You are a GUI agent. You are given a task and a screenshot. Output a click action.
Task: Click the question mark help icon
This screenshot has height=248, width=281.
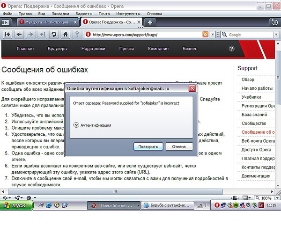tap(231, 49)
